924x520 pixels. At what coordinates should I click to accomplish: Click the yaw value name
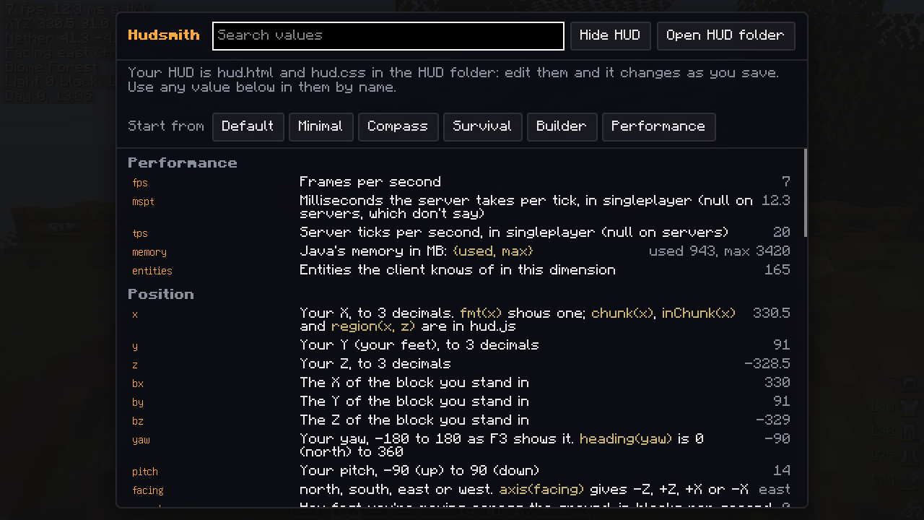pyautogui.click(x=141, y=440)
